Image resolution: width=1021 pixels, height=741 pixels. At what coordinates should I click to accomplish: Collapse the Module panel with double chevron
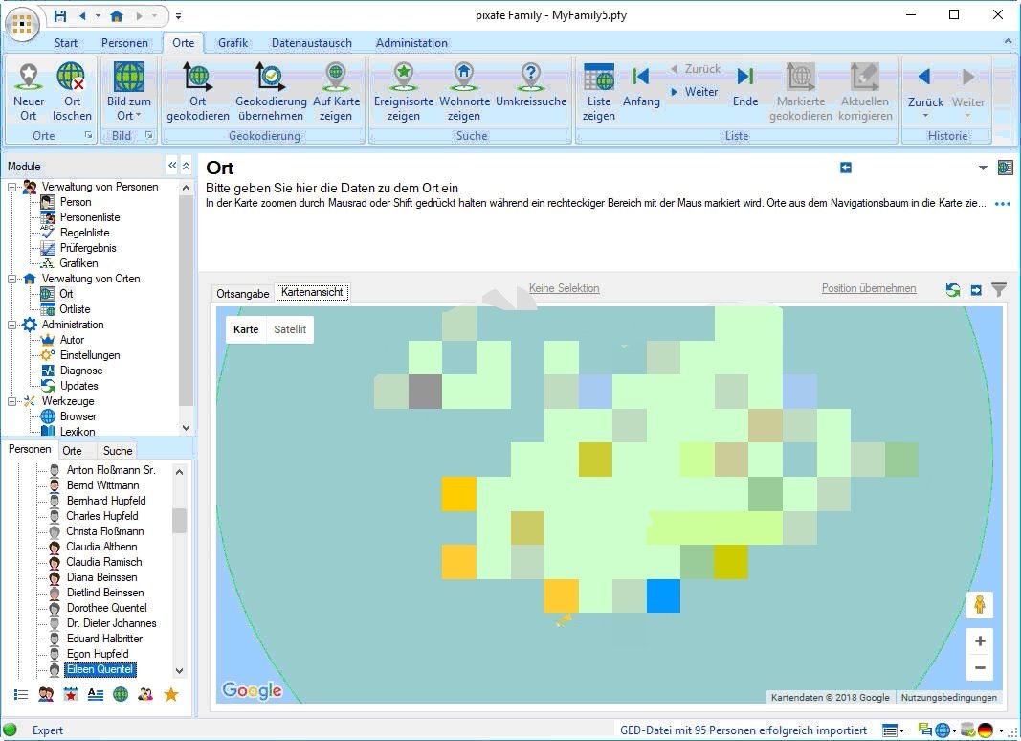[172, 166]
